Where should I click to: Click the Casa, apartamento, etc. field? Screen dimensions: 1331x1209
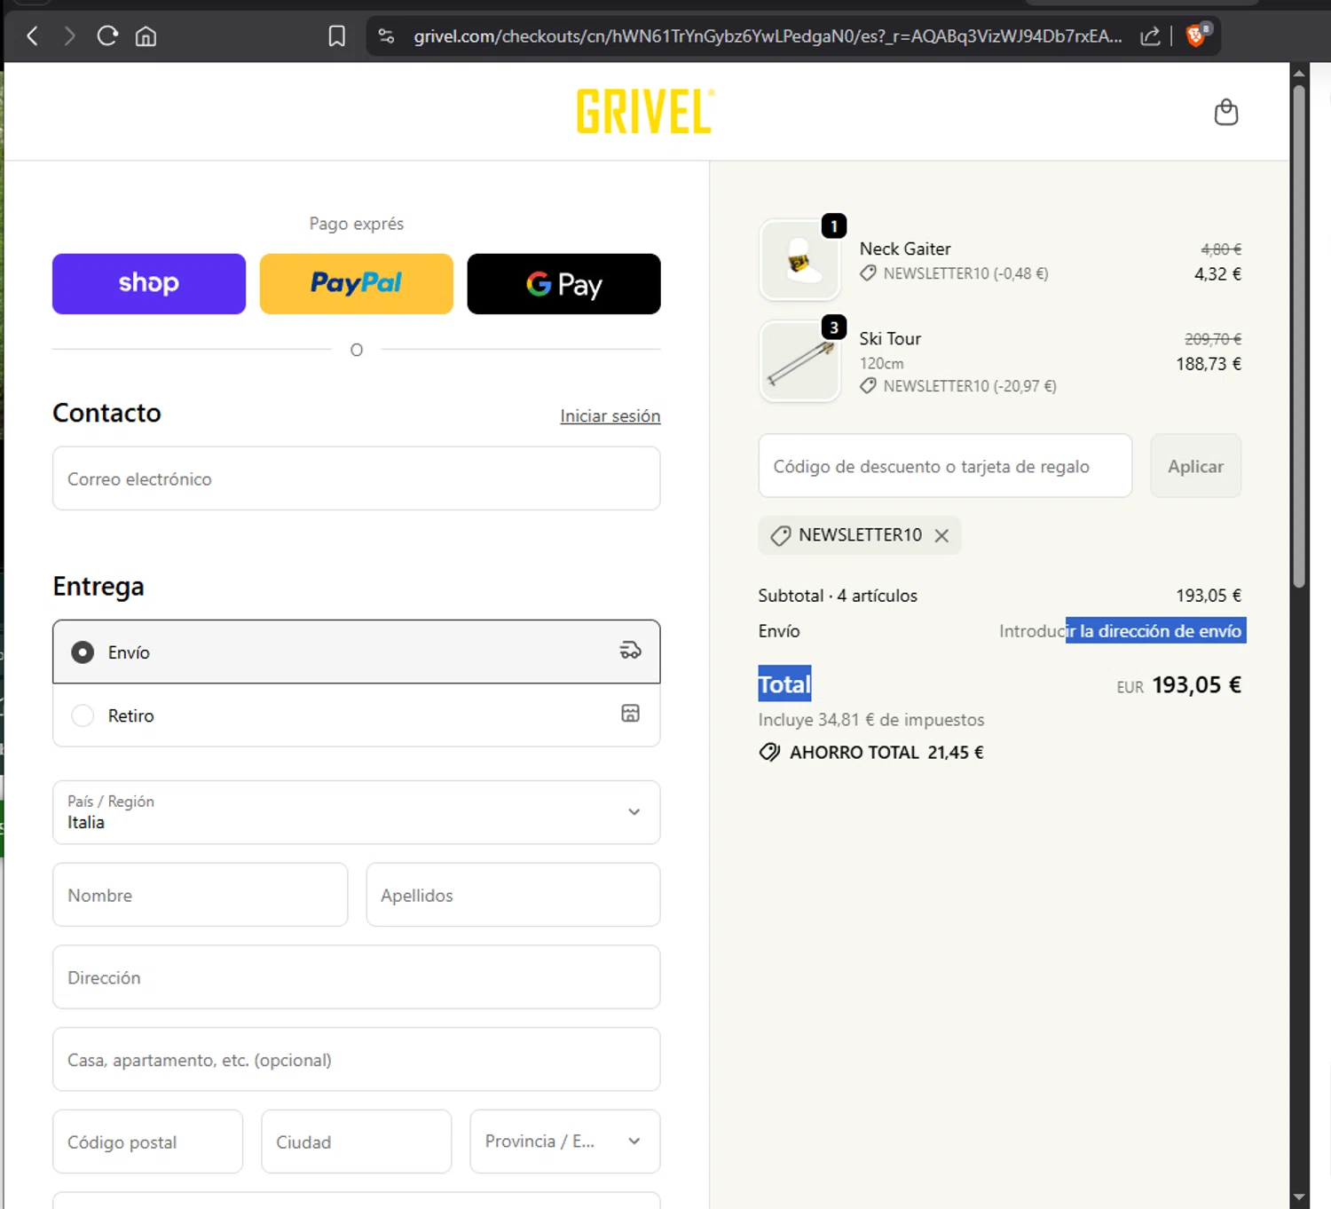point(357,1060)
